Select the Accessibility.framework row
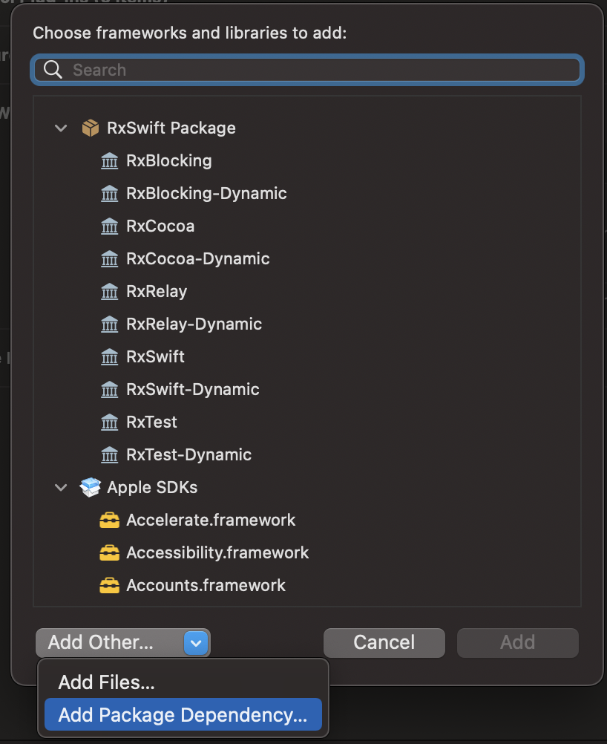The width and height of the screenshot is (607, 744). click(x=307, y=553)
